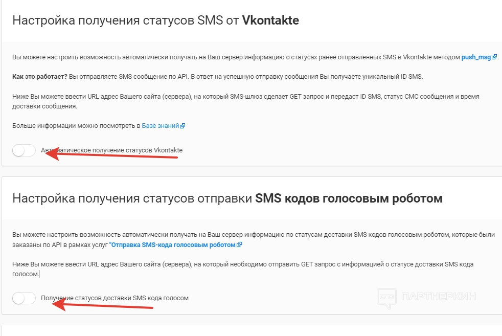502x336 pixels.
Task: Click the bold "Vkontakte" word in the heading
Action: pyautogui.click(x=270, y=20)
